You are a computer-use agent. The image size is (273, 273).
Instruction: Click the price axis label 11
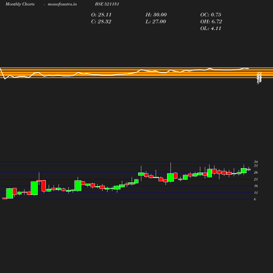pos(256,193)
